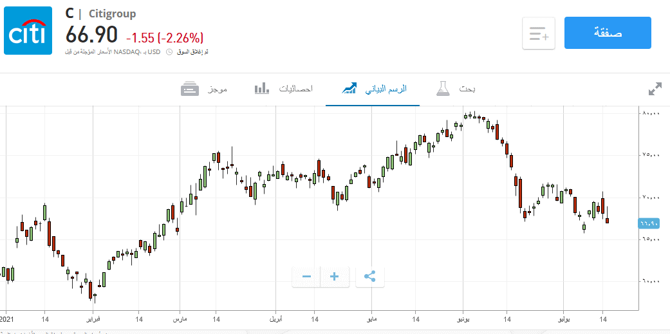Click the مارس date axis label
Screen dimensions: 670x334
click(x=180, y=319)
